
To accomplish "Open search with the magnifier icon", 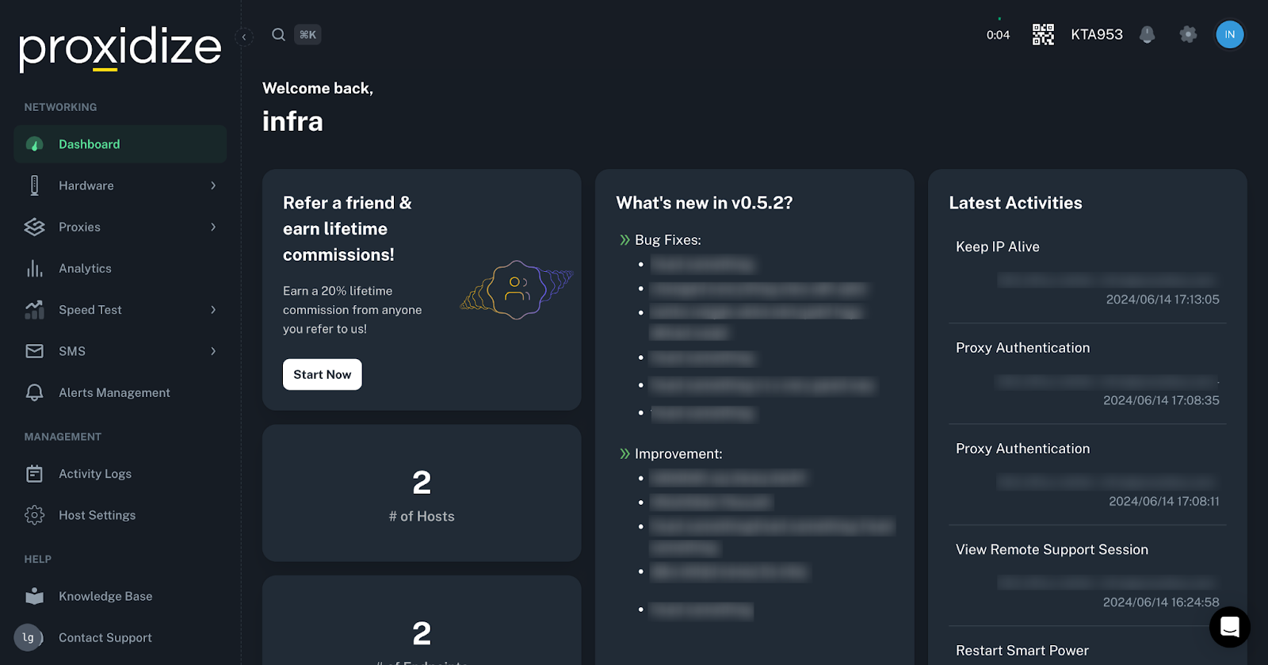I will click(x=278, y=34).
